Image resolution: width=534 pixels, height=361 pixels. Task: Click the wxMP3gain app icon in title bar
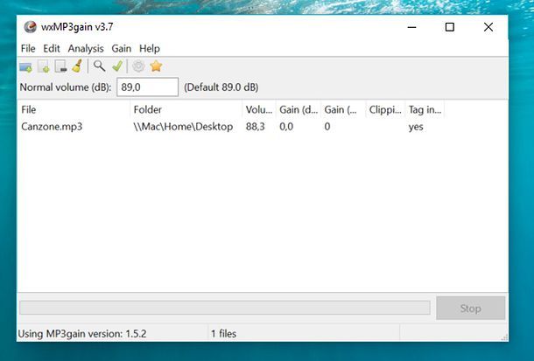click(30, 27)
